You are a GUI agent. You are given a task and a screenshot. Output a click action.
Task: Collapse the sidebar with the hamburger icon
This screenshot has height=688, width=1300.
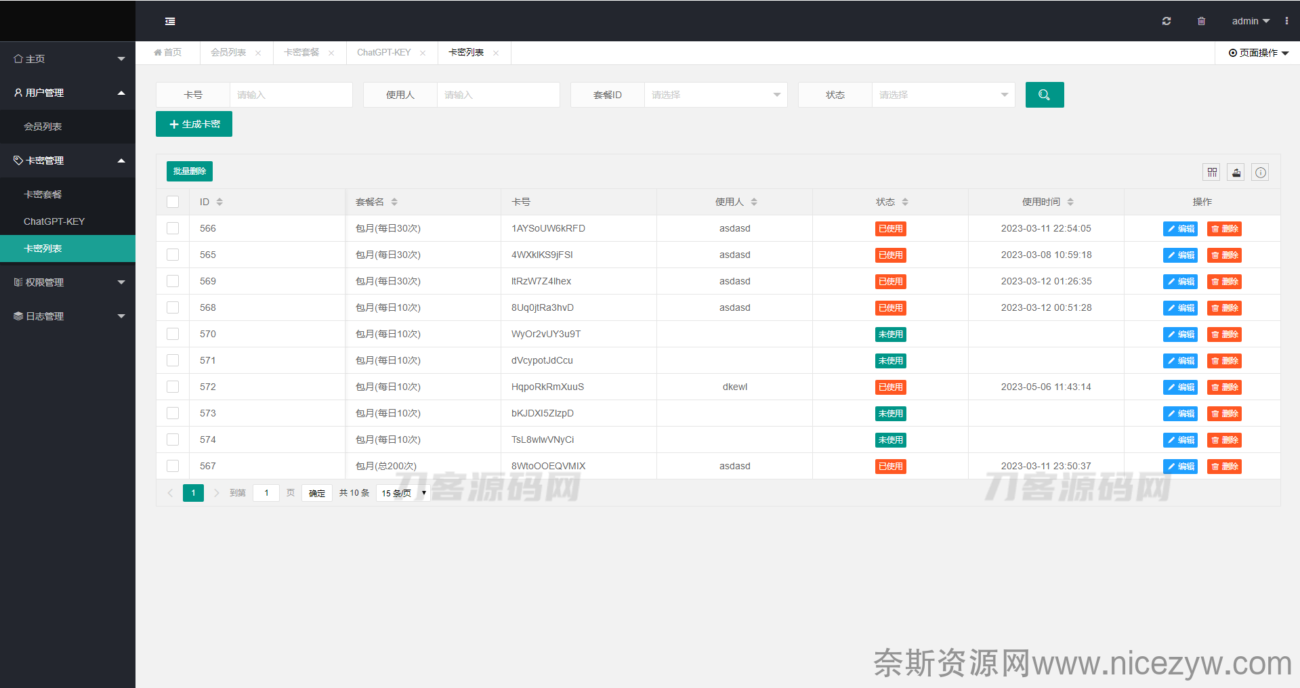pyautogui.click(x=170, y=22)
